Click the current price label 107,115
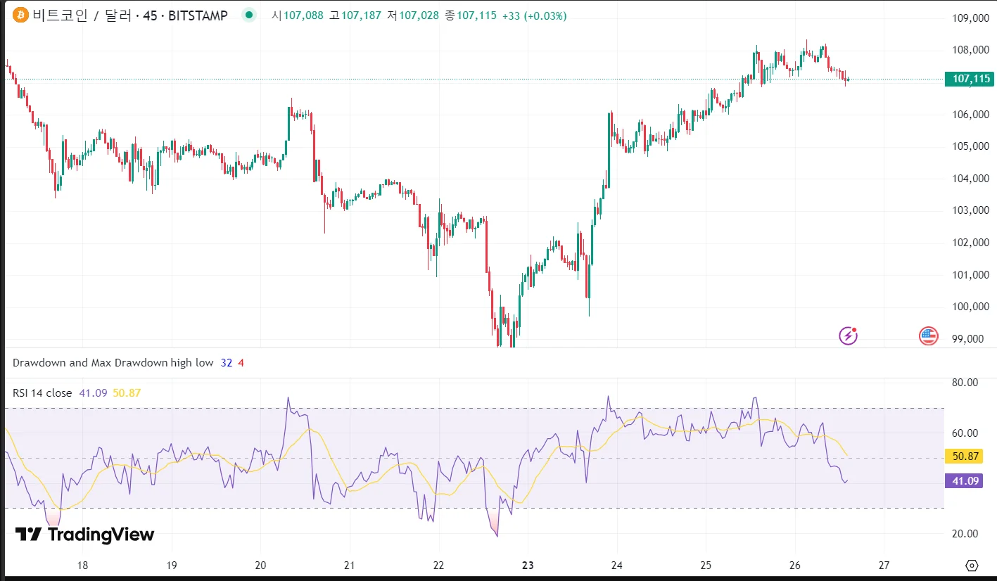Screen dimensions: 997x581 pos(971,79)
